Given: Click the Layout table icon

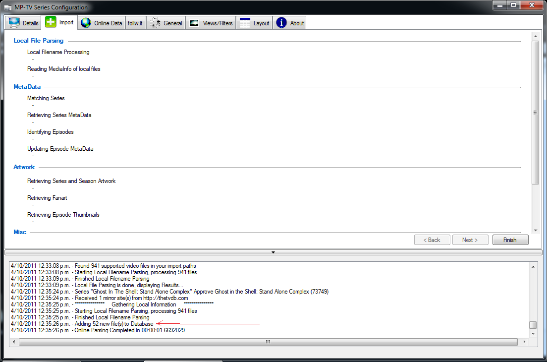Looking at the screenshot, I should [x=245, y=23].
